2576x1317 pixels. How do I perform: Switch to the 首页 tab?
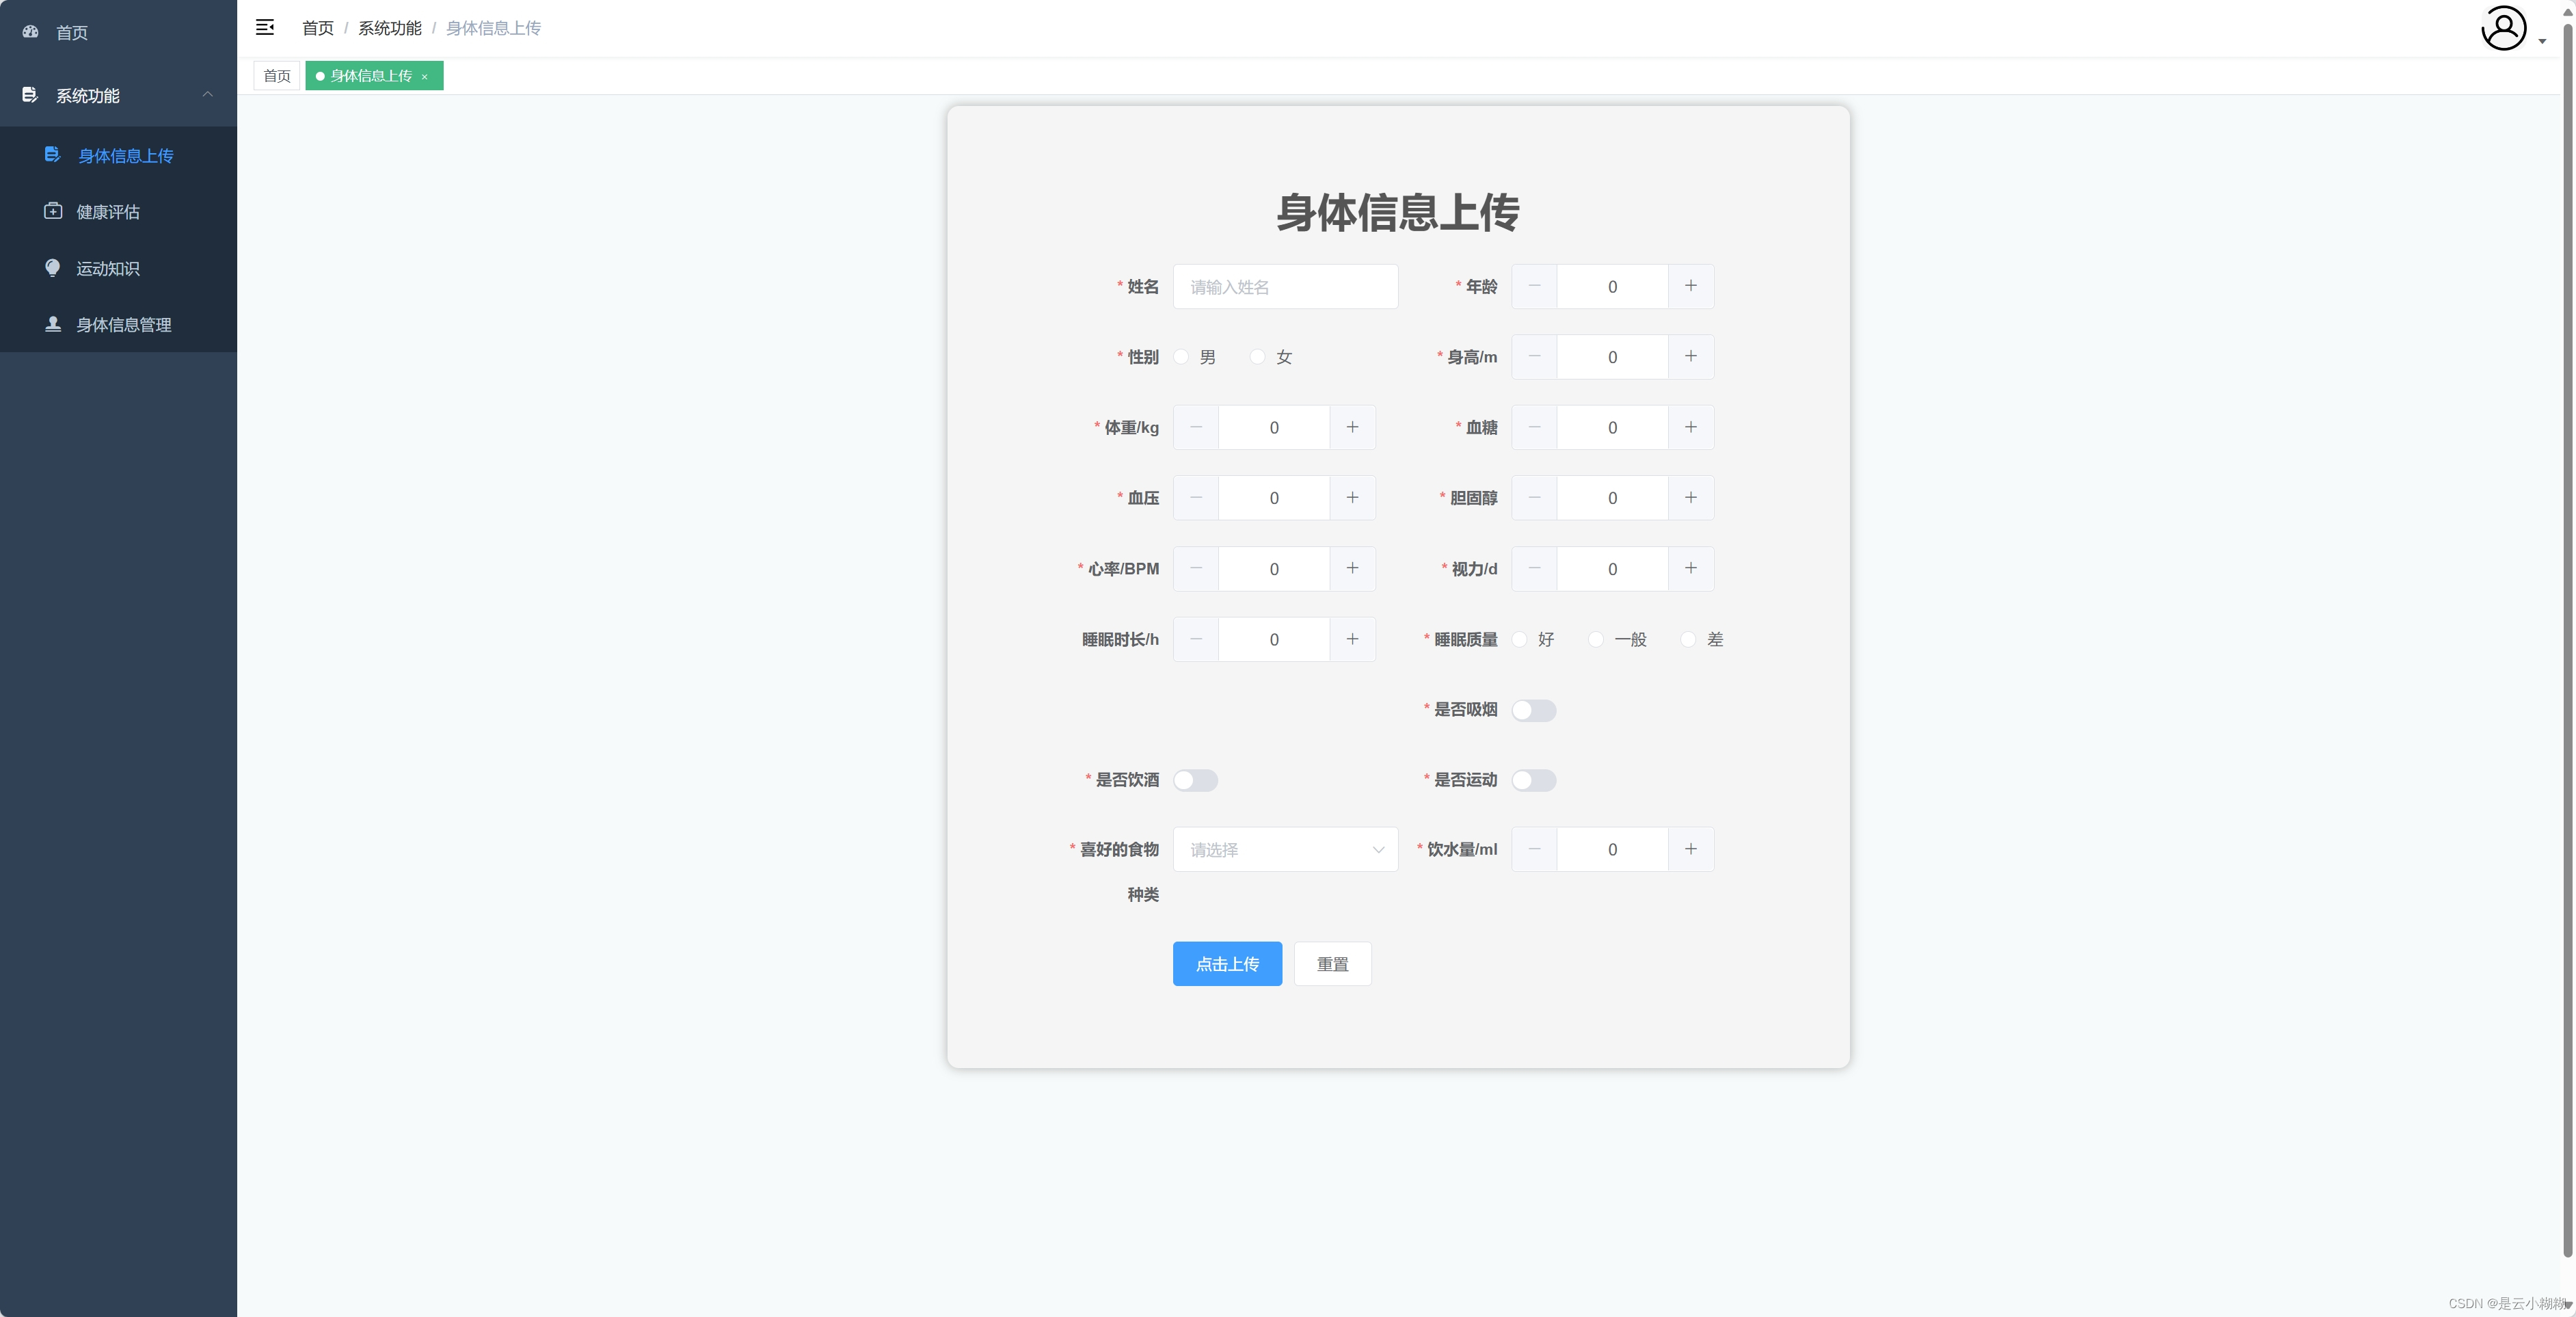[276, 76]
